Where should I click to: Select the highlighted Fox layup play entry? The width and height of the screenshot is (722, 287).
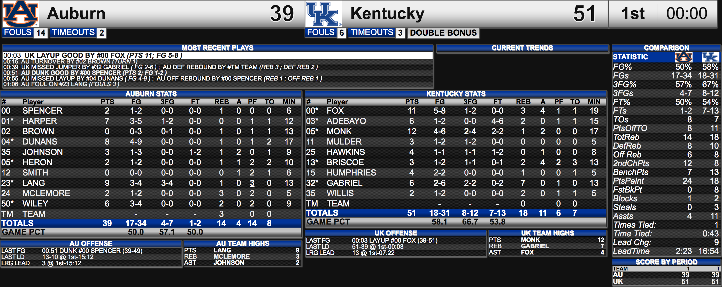[218, 55]
